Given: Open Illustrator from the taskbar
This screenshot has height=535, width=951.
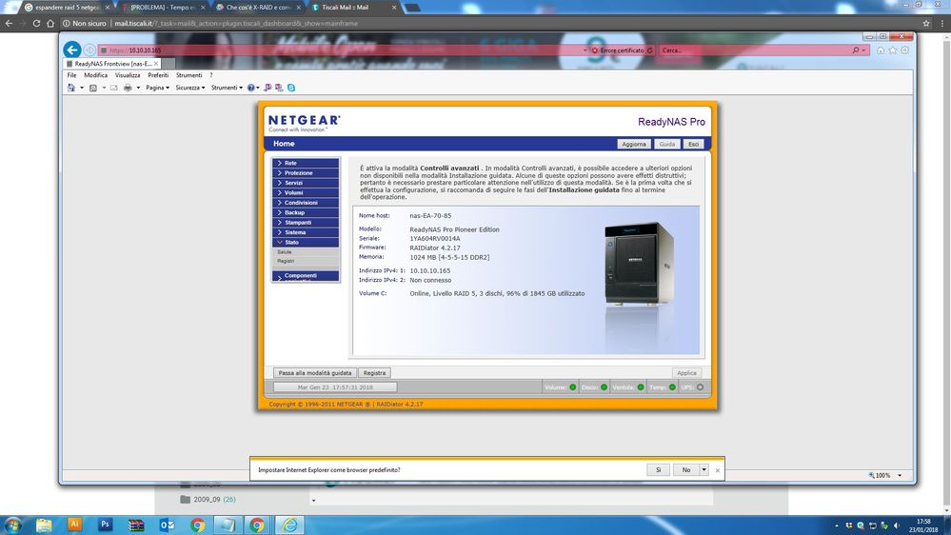Looking at the screenshot, I should (x=74, y=525).
